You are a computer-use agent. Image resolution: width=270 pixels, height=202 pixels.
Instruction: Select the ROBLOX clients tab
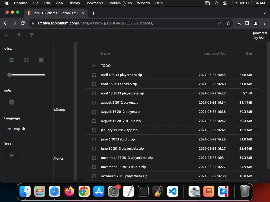(56, 13)
